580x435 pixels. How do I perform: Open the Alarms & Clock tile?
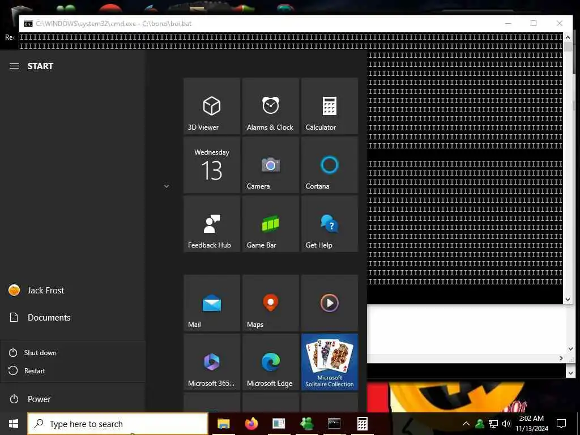pos(271,106)
